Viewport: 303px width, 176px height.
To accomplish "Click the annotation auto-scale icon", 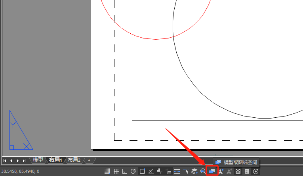I will tap(229, 171).
